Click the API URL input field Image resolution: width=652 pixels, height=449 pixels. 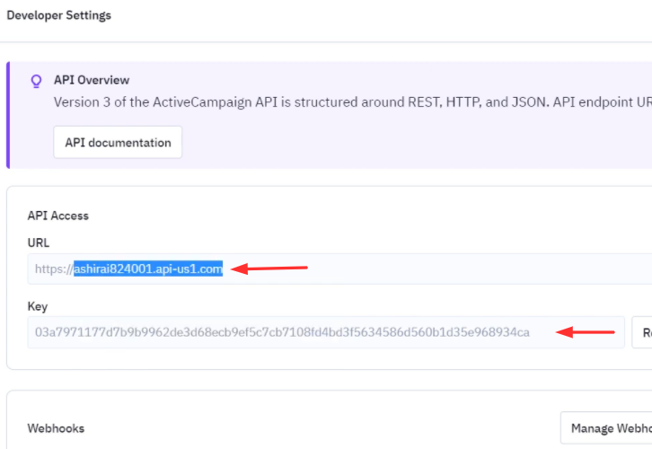pos(339,269)
